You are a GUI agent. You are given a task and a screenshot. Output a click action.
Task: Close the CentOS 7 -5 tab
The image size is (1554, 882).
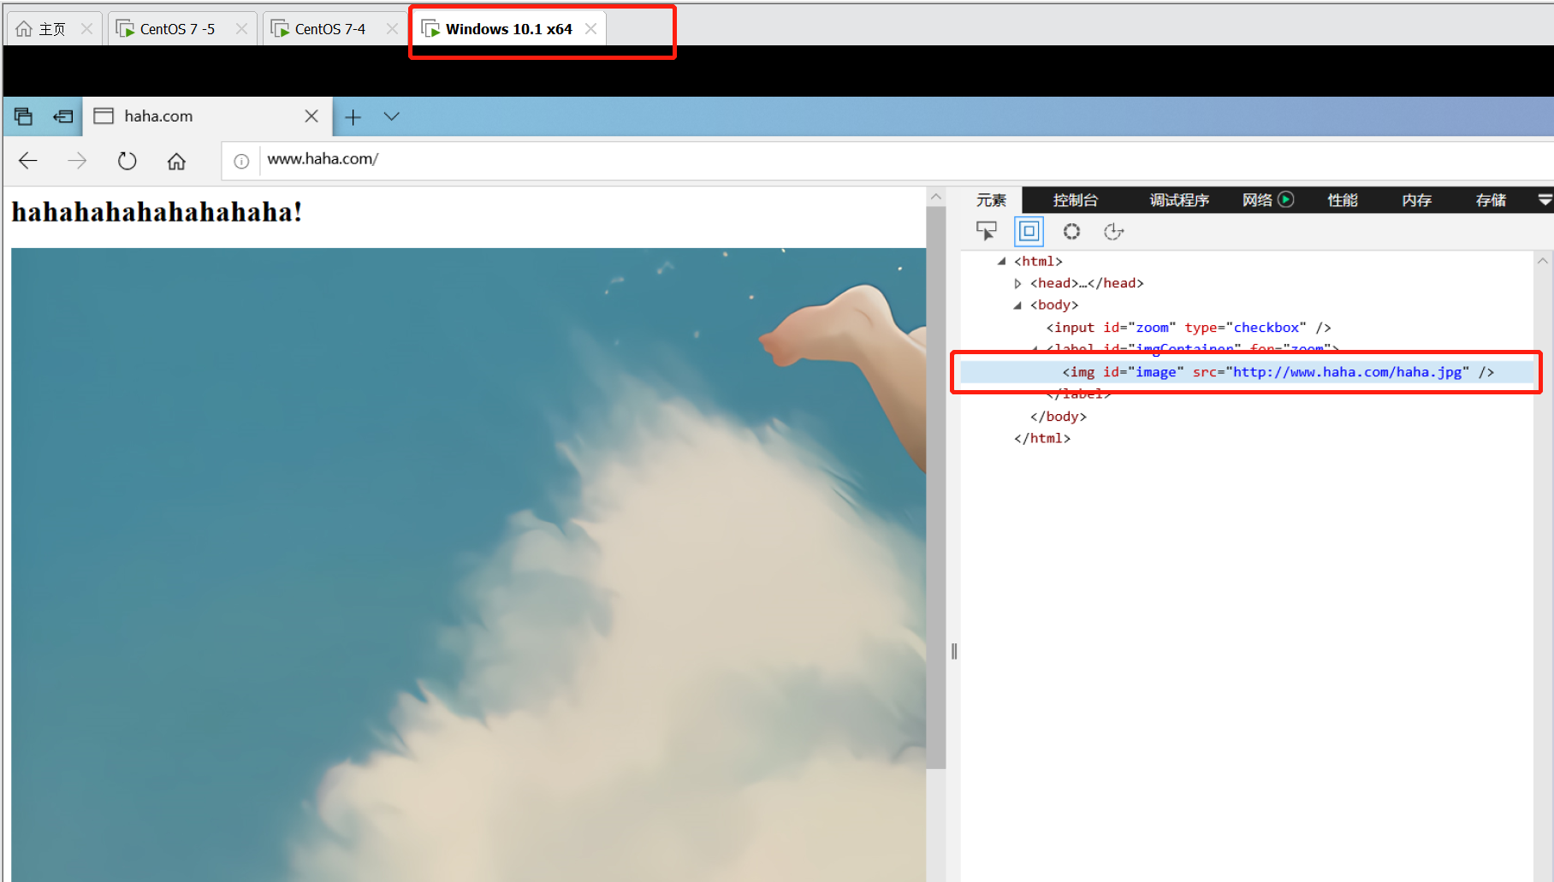[241, 29]
